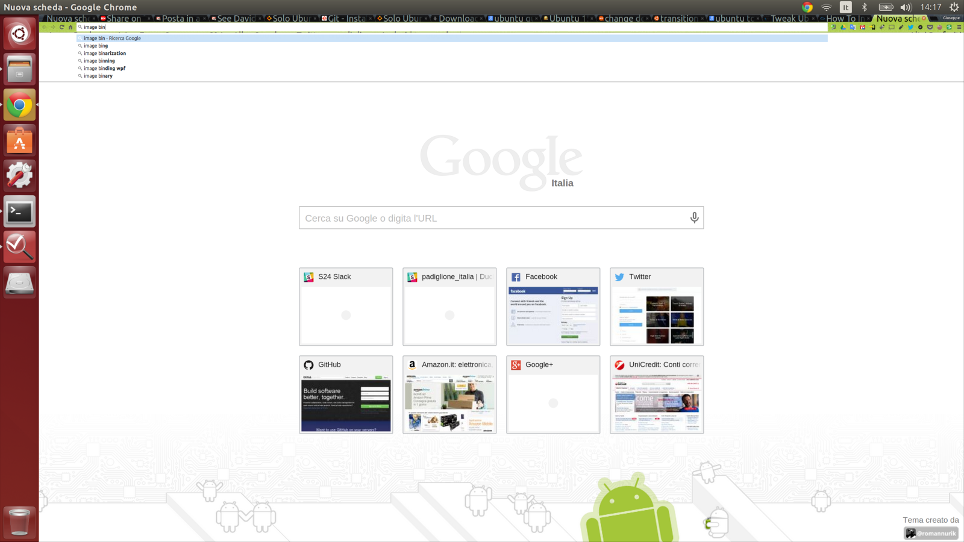Open the Twitter most-visited thumbnail
The width and height of the screenshot is (964, 542).
(x=657, y=307)
